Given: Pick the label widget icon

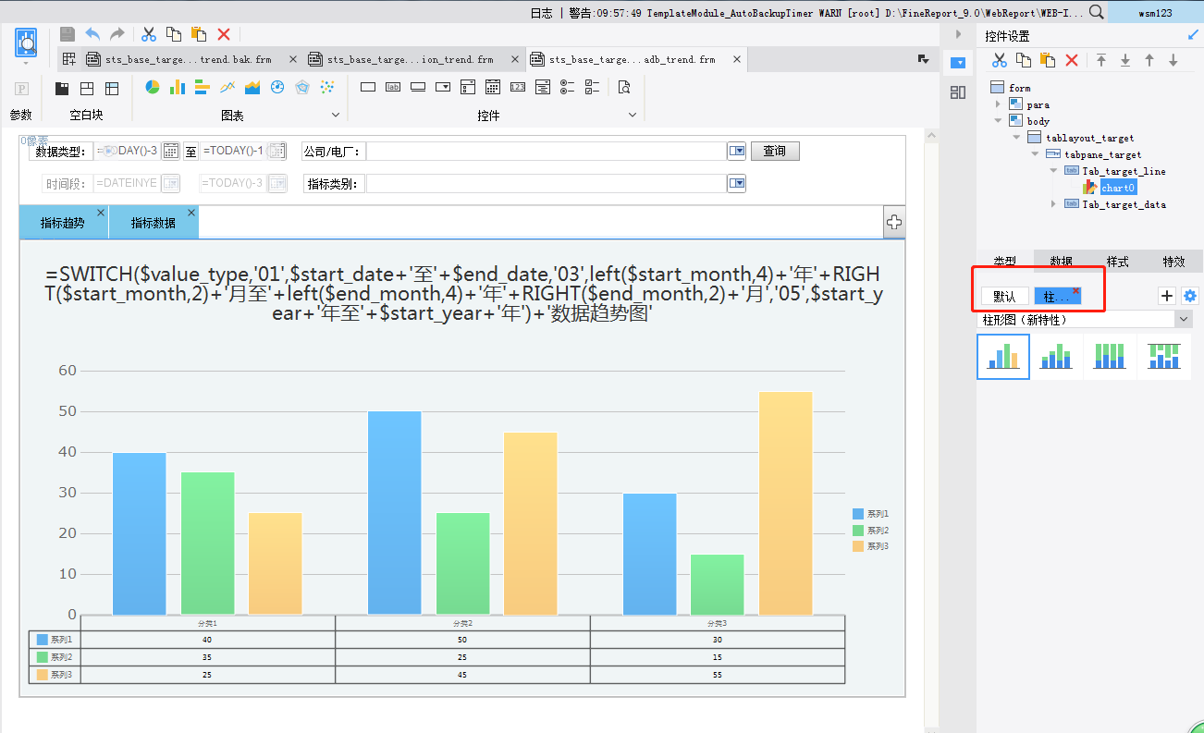Looking at the screenshot, I should [x=393, y=88].
